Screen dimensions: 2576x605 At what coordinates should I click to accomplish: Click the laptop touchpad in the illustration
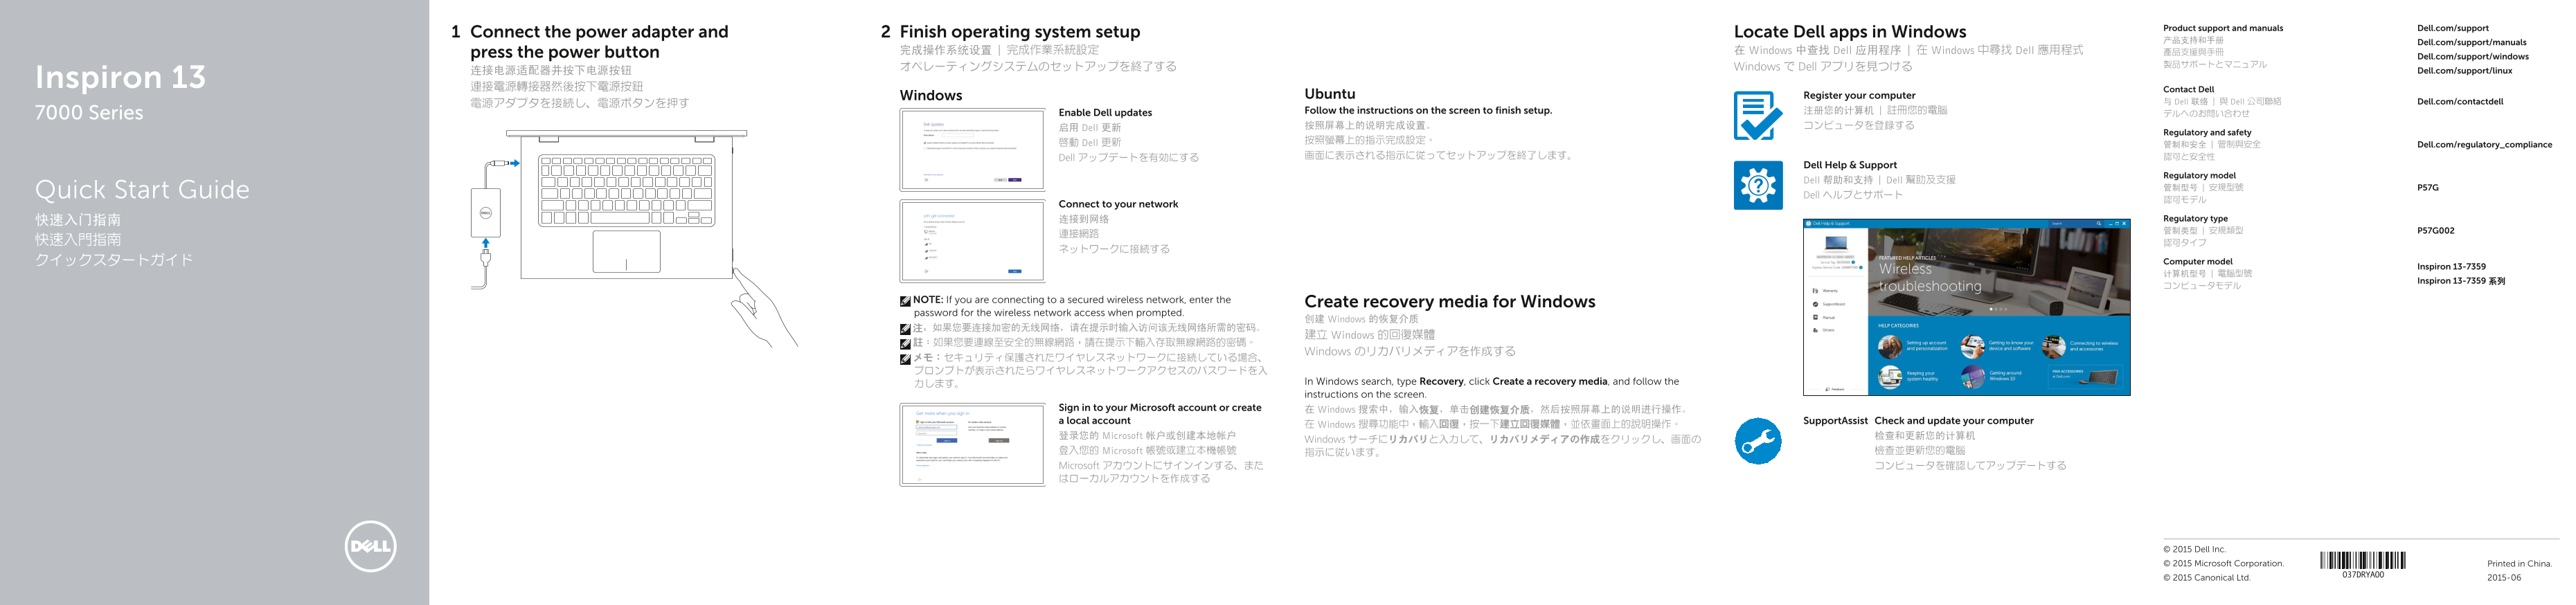coord(626,251)
